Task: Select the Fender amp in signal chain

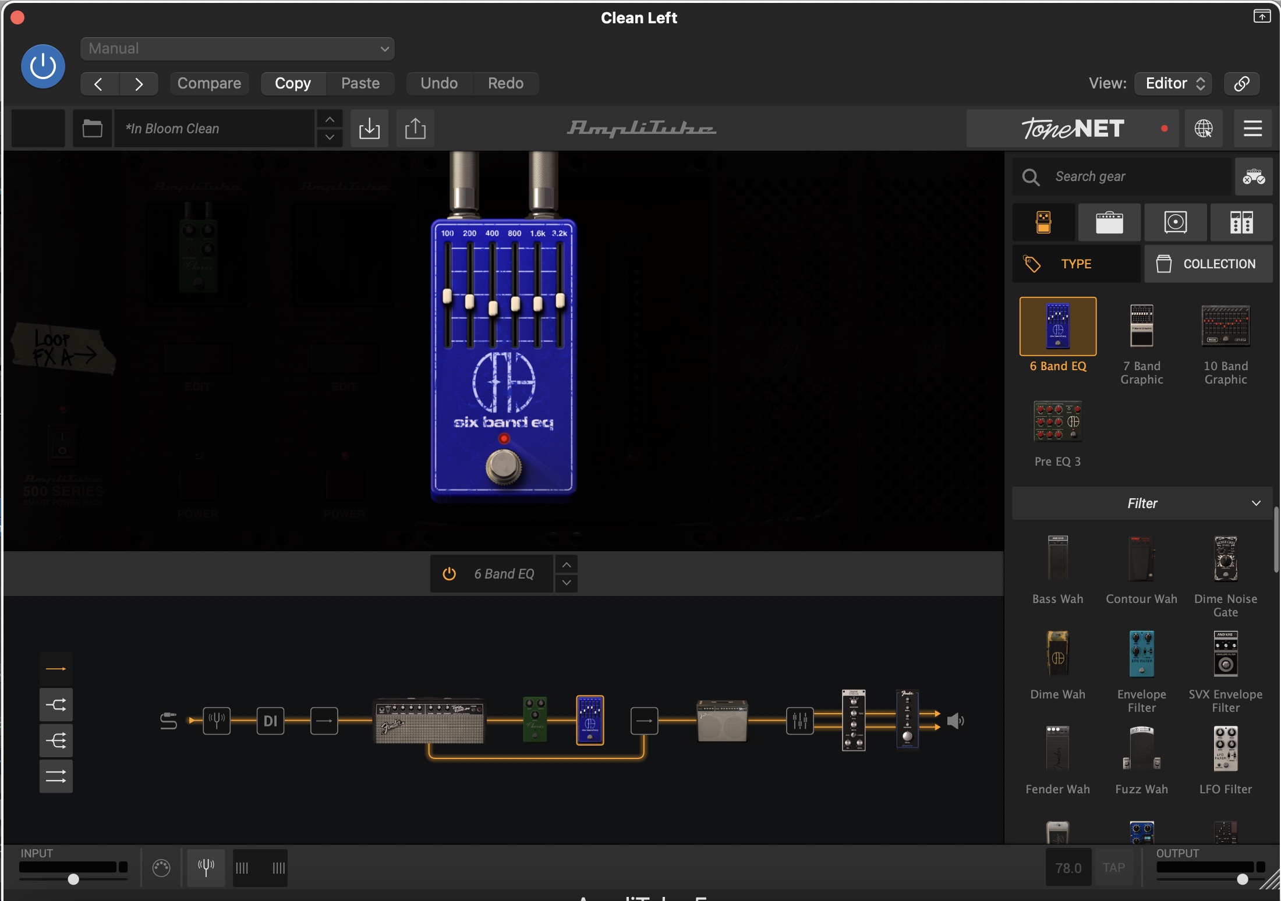Action: (x=429, y=721)
